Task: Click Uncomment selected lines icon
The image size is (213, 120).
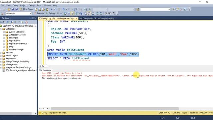Action: pyautogui.click(x=101, y=13)
